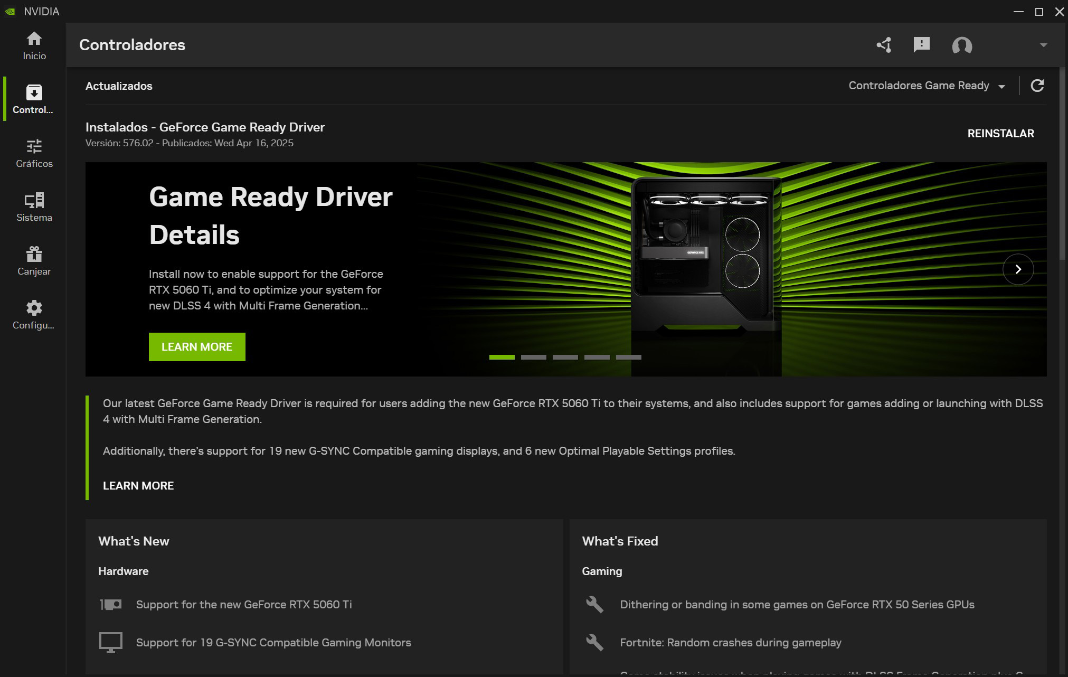Open the Sistema sidebar section
The image size is (1068, 677).
[x=34, y=207]
